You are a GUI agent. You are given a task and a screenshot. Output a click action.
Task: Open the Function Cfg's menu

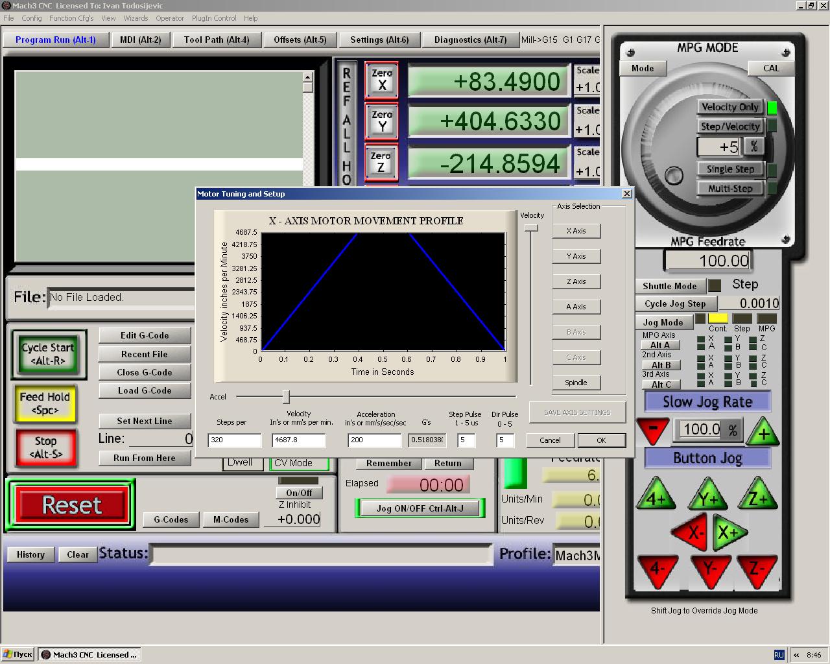[x=71, y=18]
